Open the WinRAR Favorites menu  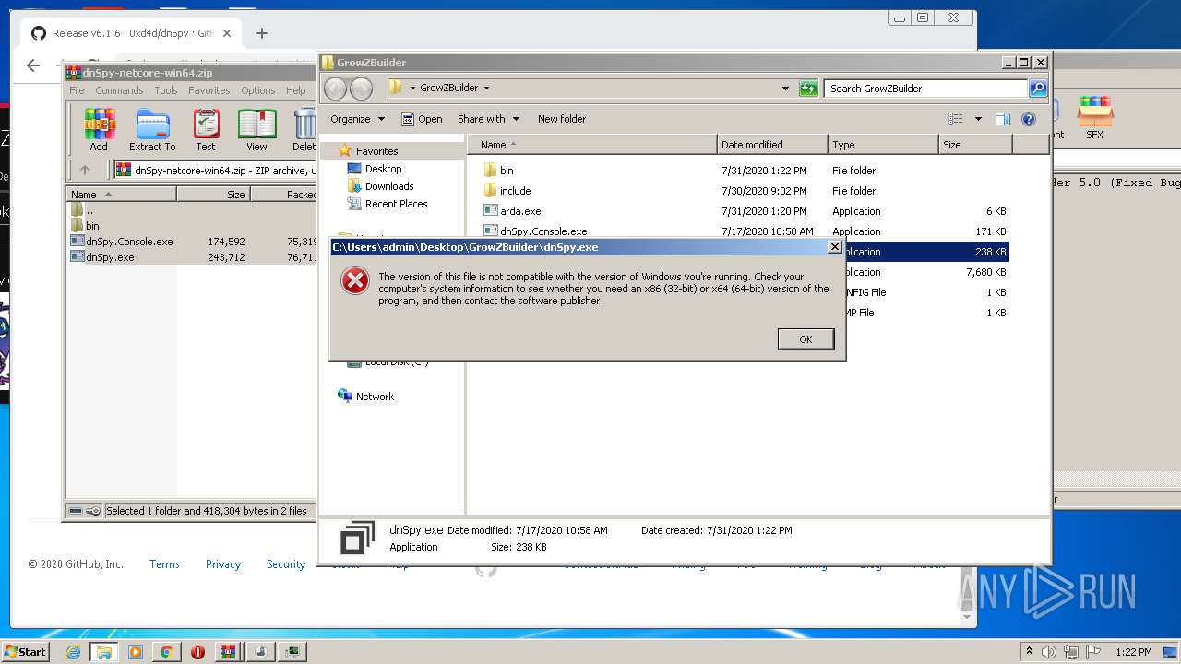coord(209,90)
